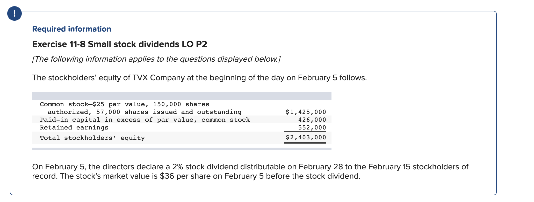Select the Total stockholders' equity label
This screenshot has width=534, height=202.
pyautogui.click(x=92, y=138)
